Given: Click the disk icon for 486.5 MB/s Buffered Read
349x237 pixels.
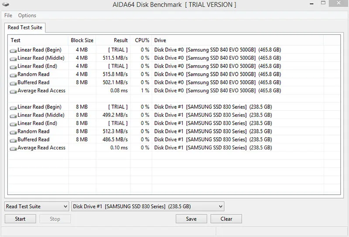Looking at the screenshot, I should tap(14, 140).
